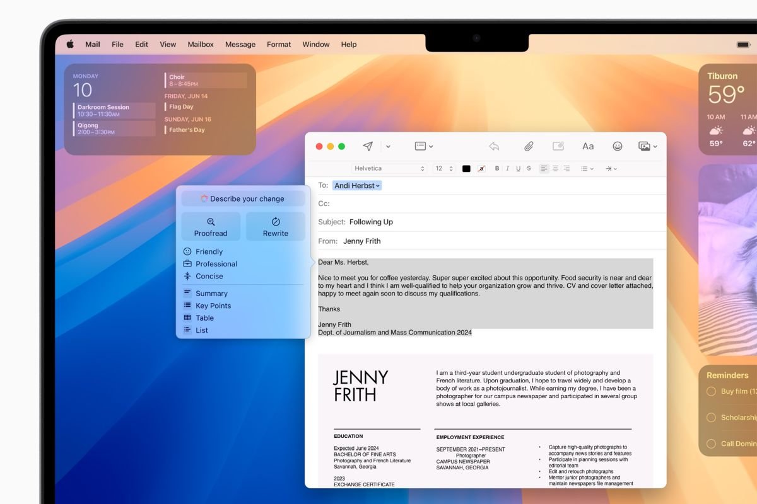Image resolution: width=757 pixels, height=504 pixels.
Task: Click the 10 AM weather forecast icon
Action: pos(716,130)
